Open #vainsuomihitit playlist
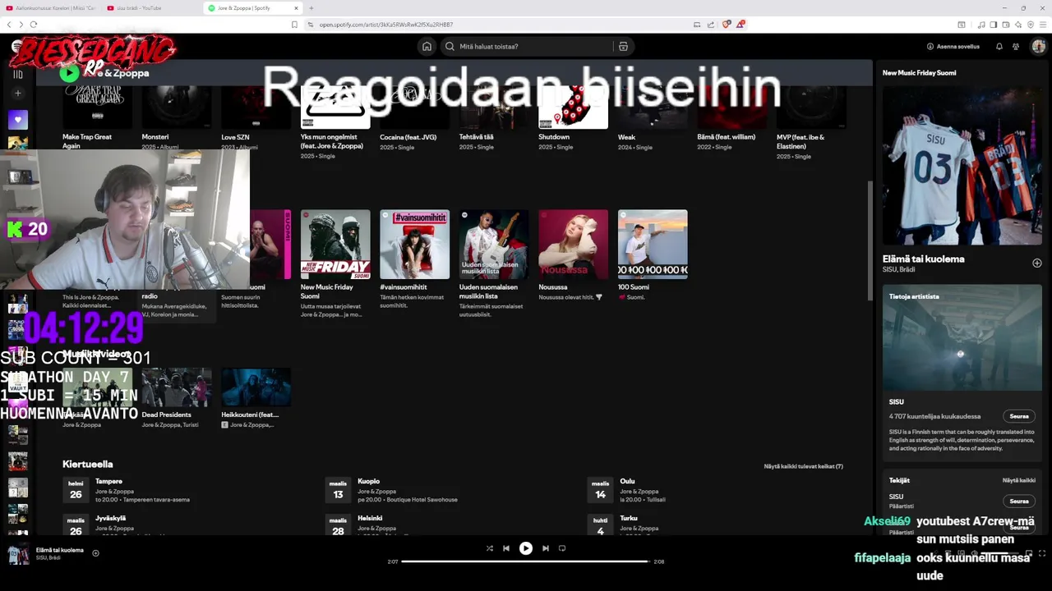 click(414, 259)
